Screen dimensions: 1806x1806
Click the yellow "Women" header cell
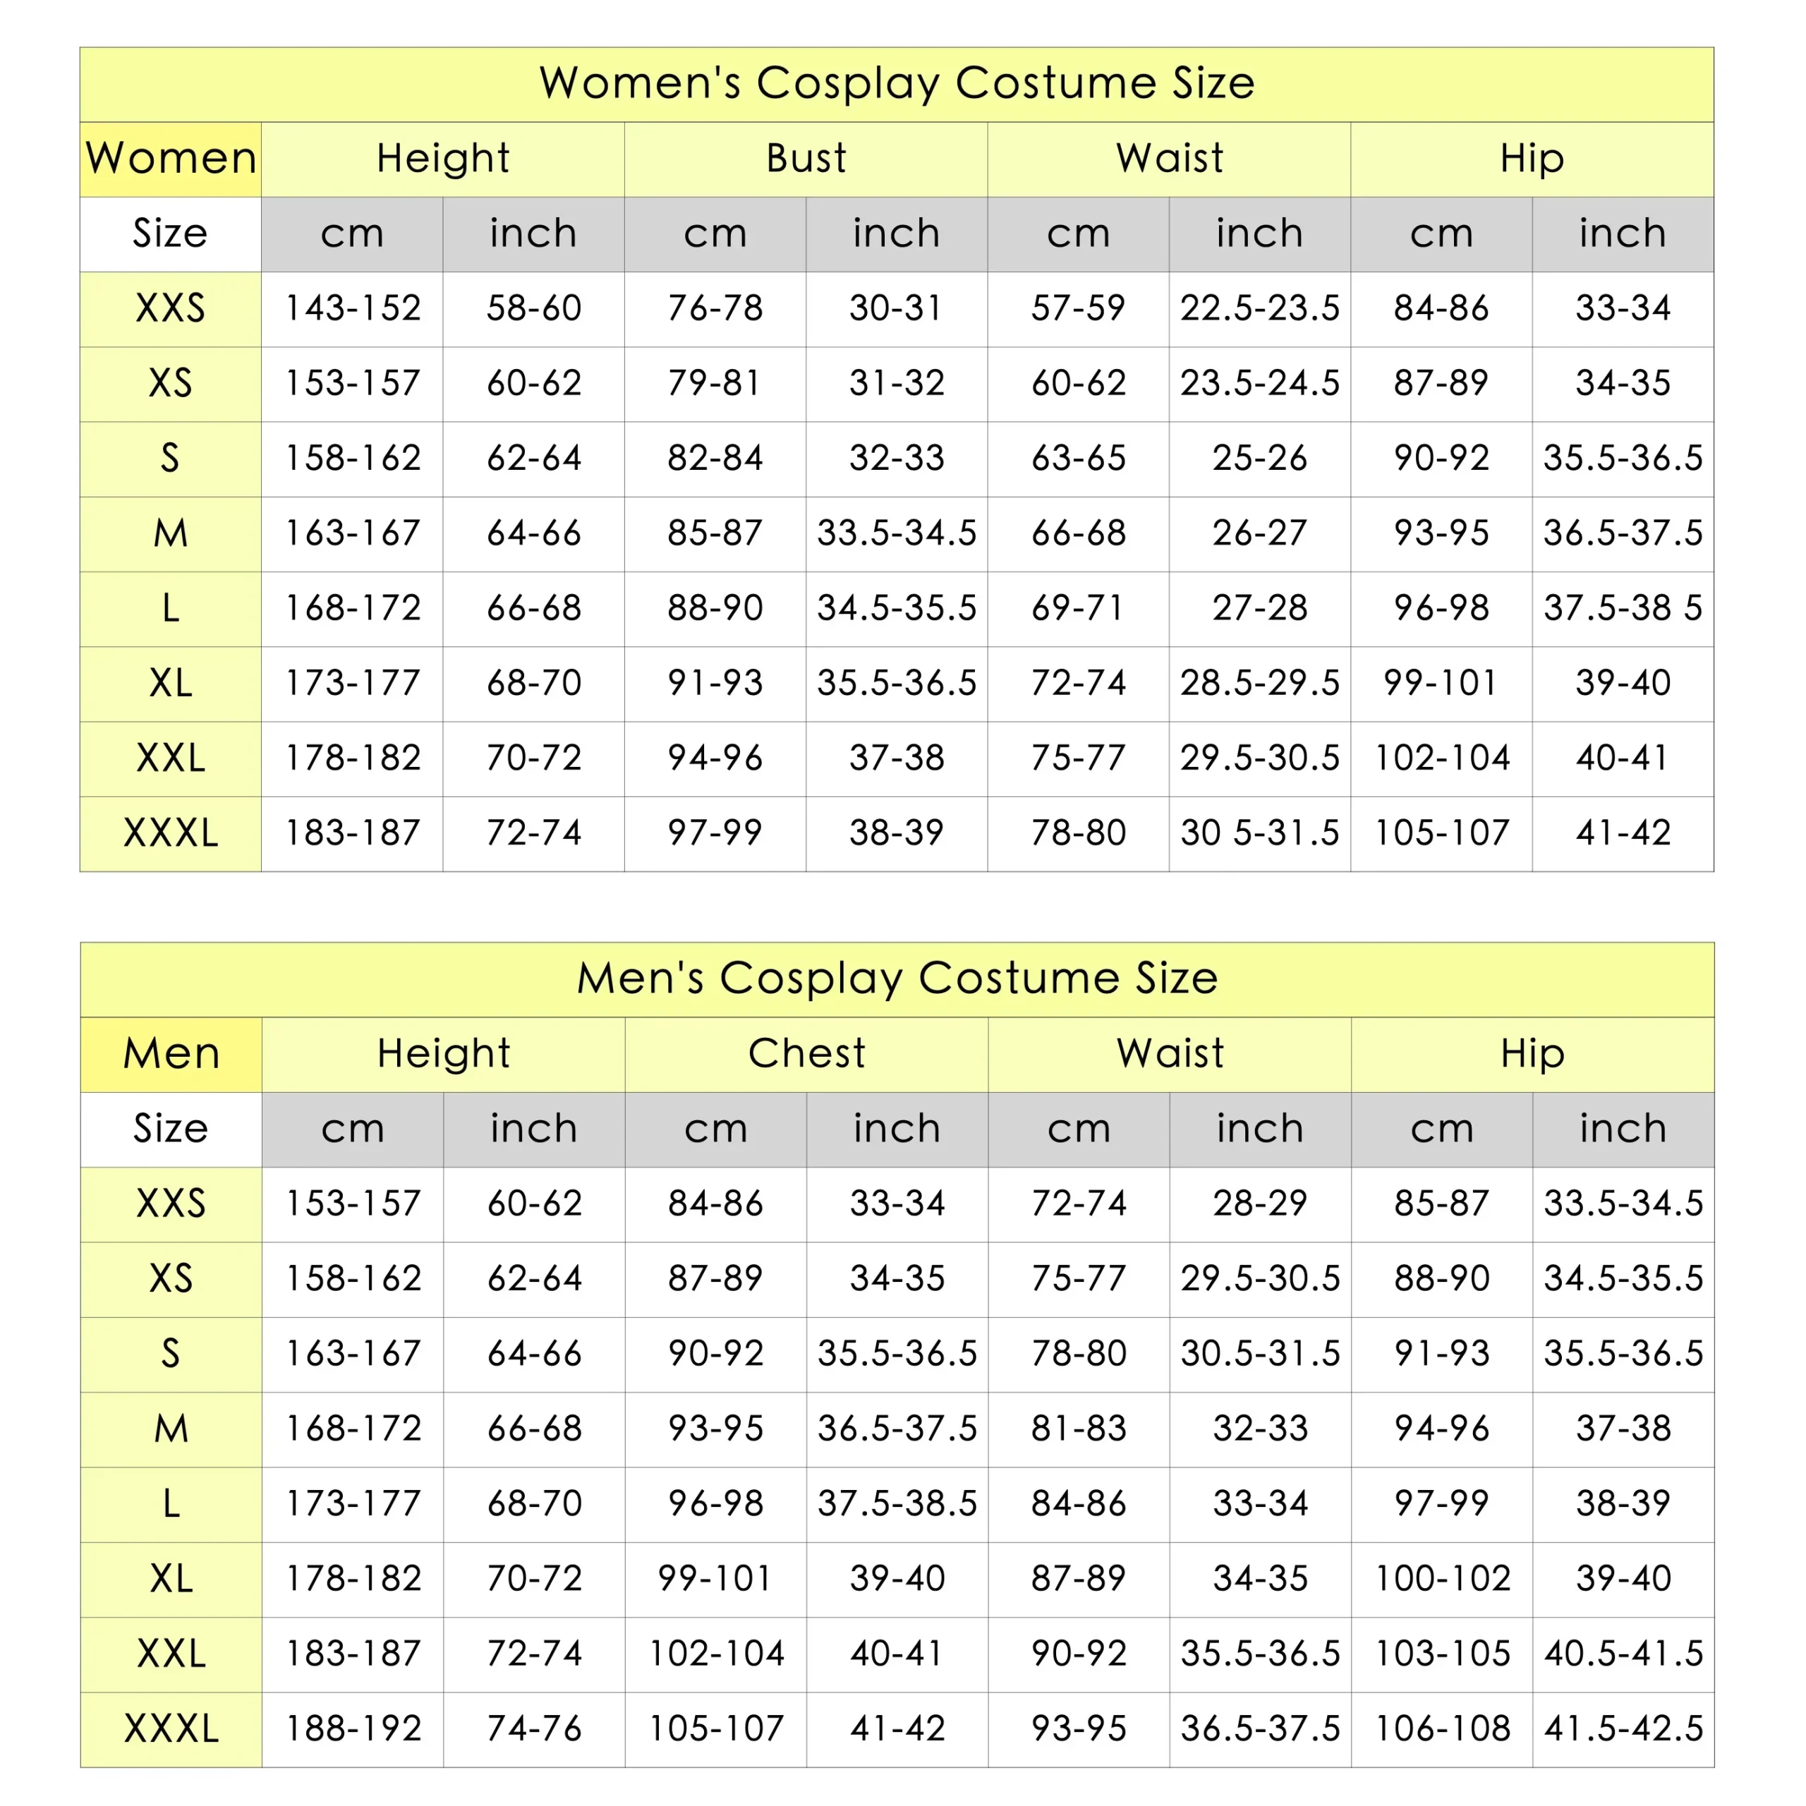[170, 158]
